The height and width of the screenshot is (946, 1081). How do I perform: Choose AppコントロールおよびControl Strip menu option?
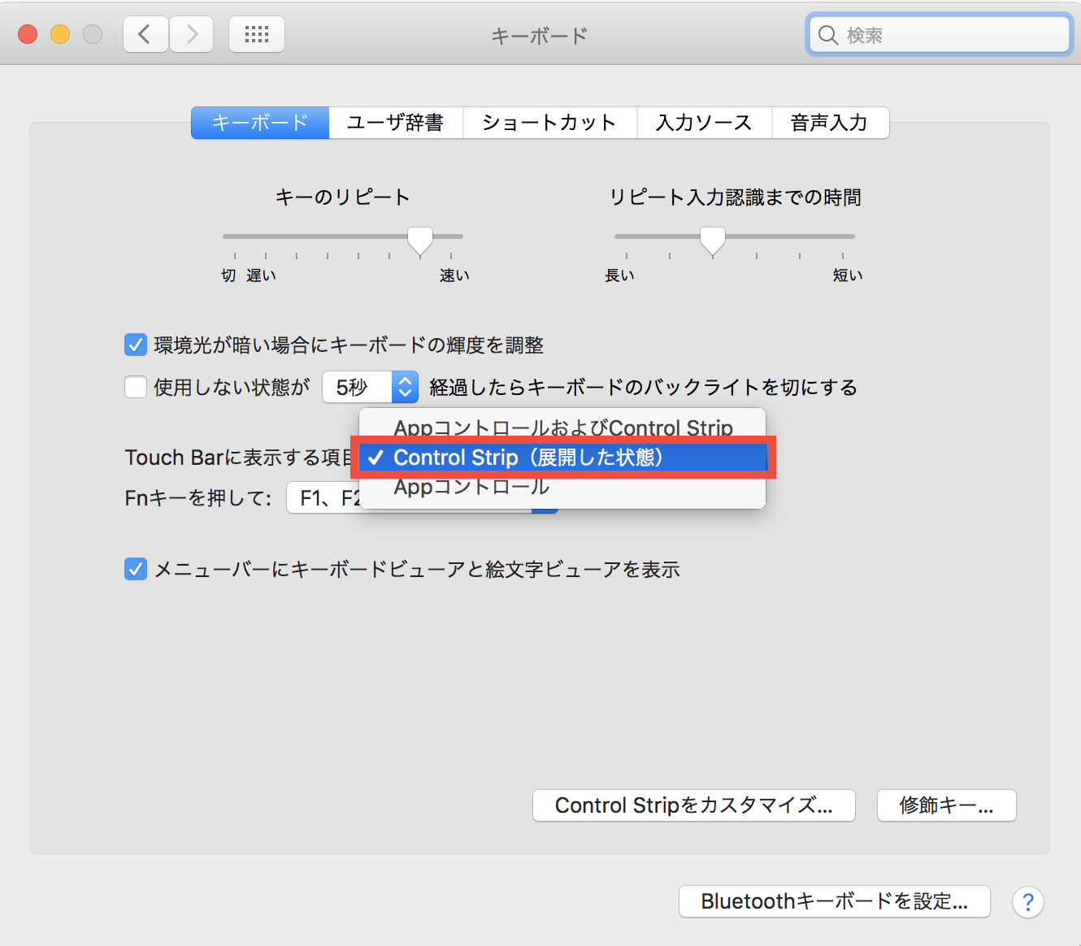click(x=562, y=427)
